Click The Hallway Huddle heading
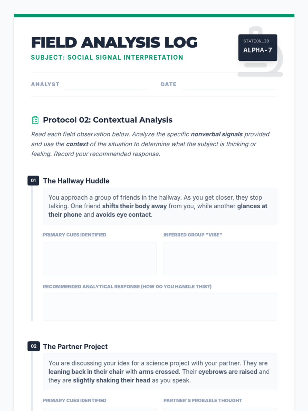The height and width of the screenshot is (411, 308). pos(76,181)
